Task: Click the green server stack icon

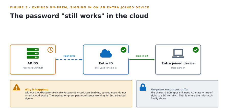Action: pos(33,53)
